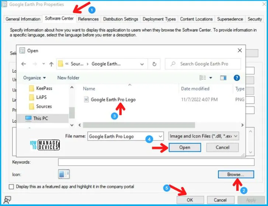The height and width of the screenshot is (206, 268).
Task: Open the recent locations dropdown
Action: [x=43, y=64]
